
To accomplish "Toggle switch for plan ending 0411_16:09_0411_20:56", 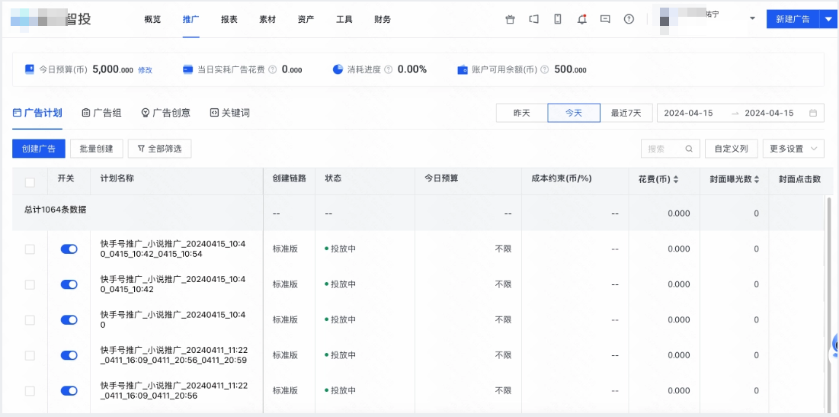I will (x=69, y=391).
